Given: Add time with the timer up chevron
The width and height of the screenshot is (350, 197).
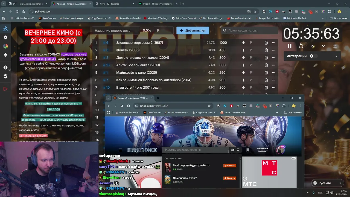Looking at the screenshot, I should tap(313, 46).
